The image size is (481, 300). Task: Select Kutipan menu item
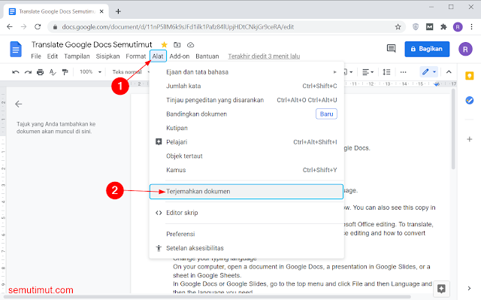(247, 128)
